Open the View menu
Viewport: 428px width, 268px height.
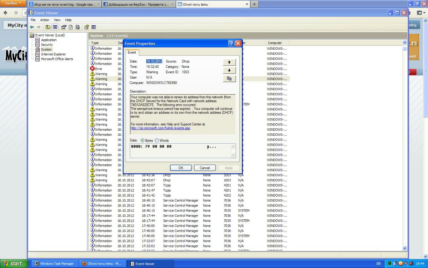click(x=57, y=20)
